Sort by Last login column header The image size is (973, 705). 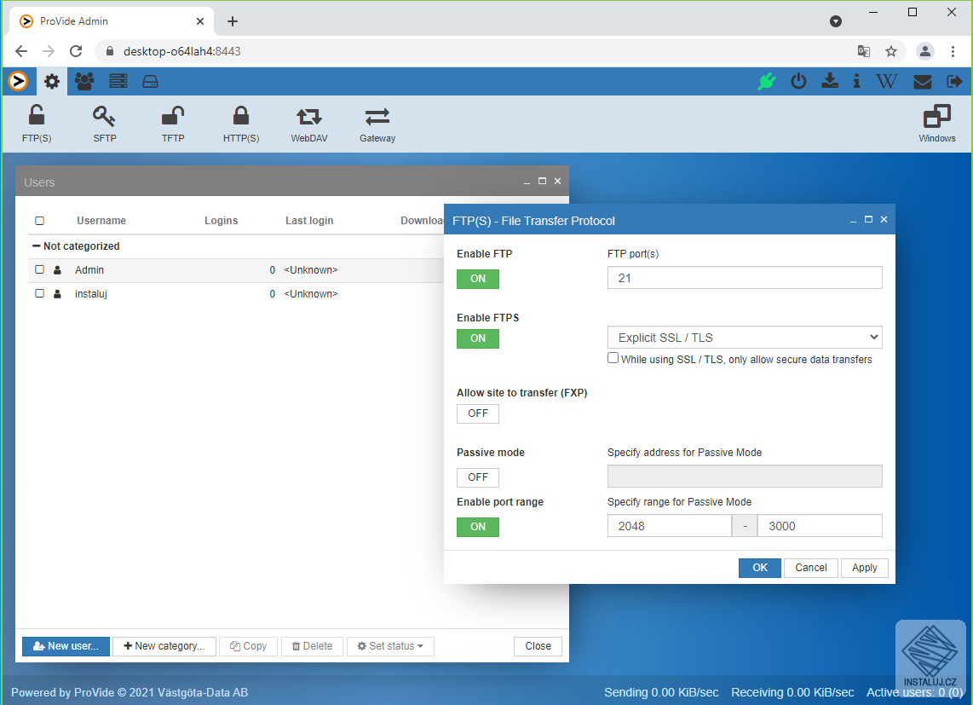[309, 221]
